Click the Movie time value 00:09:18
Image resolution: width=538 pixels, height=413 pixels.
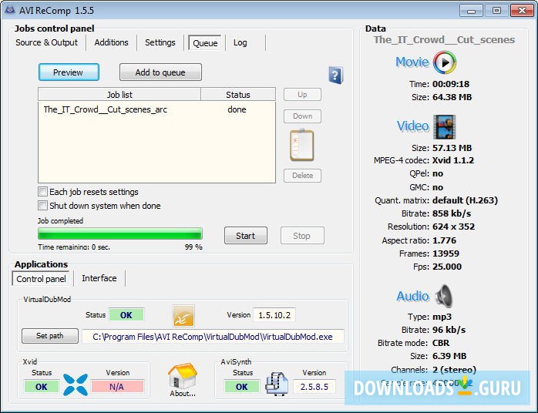pyautogui.click(x=451, y=84)
